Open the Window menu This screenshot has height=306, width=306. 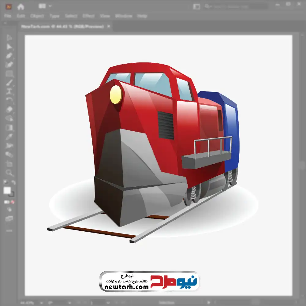pos(124,16)
